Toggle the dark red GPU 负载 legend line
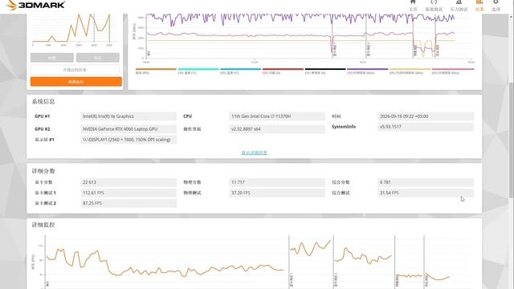The width and height of the screenshot is (514, 289). point(283,71)
